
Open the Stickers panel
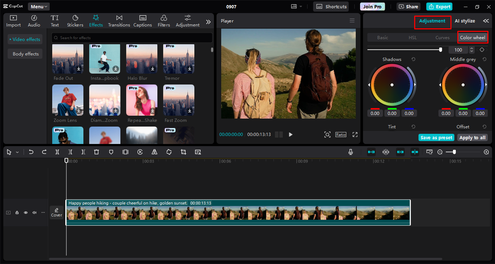point(75,21)
